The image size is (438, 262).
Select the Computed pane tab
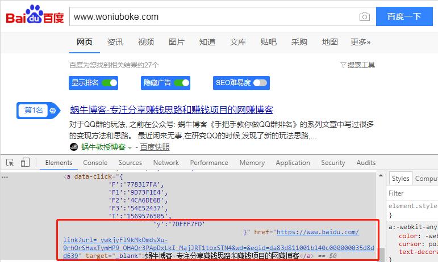pos(426,179)
